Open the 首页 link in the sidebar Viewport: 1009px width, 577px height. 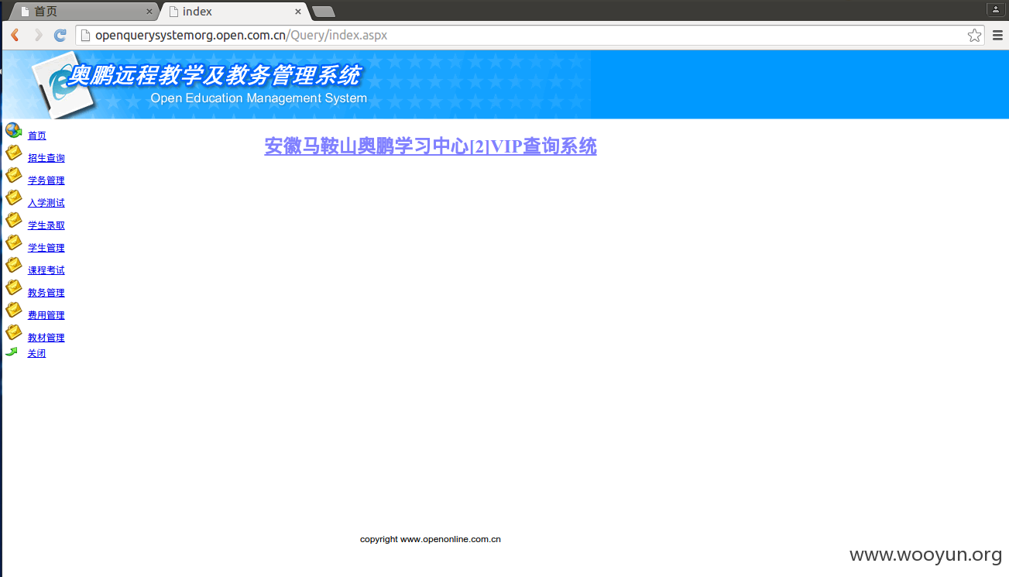37,136
